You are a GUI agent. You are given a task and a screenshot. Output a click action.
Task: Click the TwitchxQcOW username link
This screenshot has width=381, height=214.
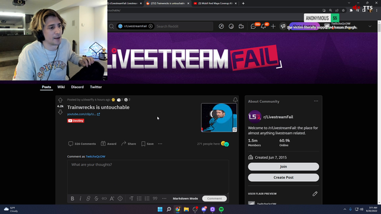click(x=95, y=156)
